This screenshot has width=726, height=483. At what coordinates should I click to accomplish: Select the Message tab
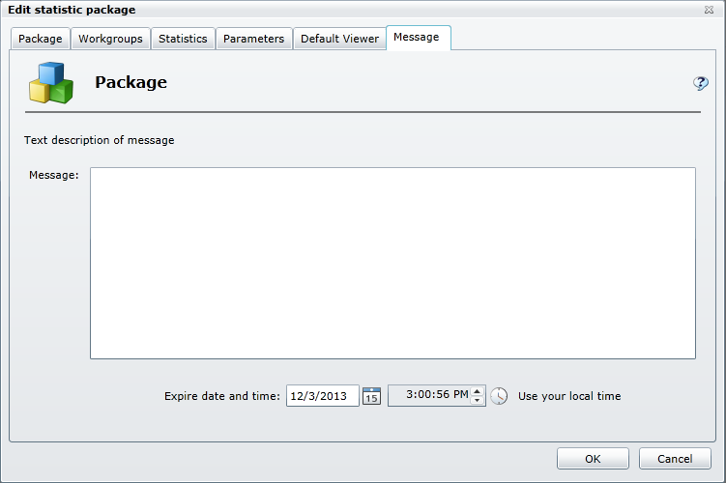[x=417, y=38]
